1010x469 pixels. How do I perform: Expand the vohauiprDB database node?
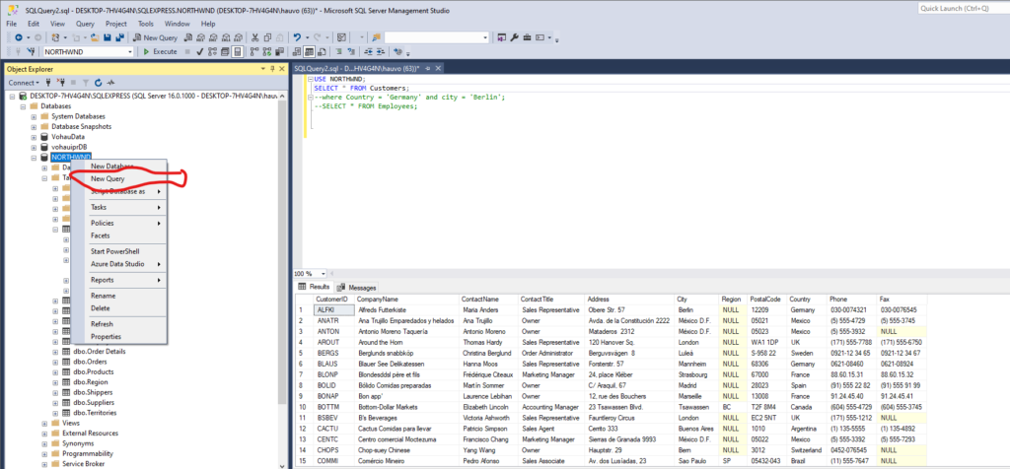tap(34, 147)
